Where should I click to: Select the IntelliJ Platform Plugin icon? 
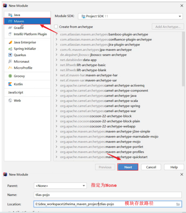coord(10,34)
